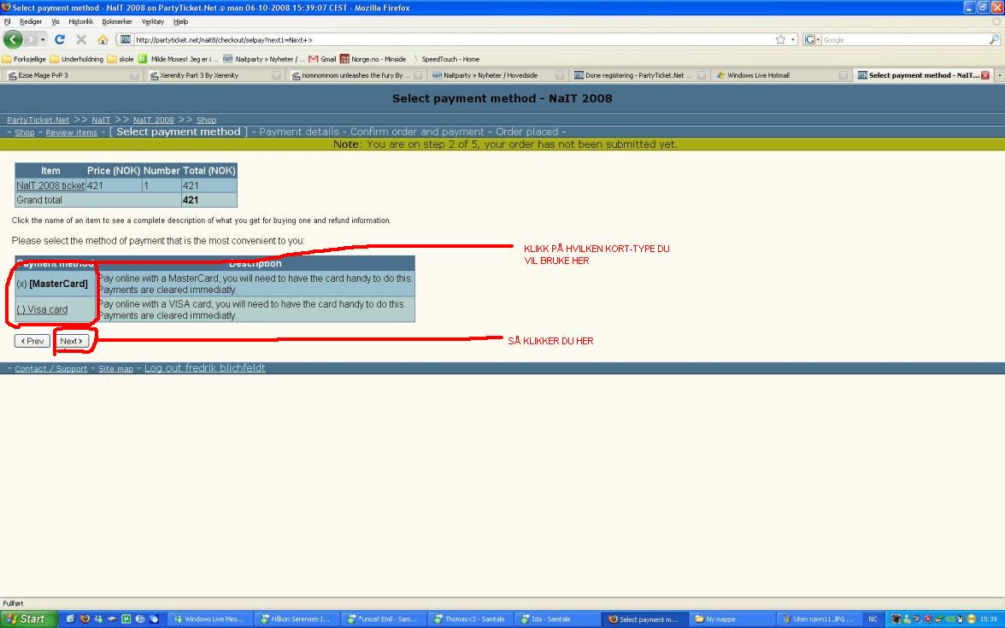The width and height of the screenshot is (1005, 628).
Task: Switch to the Done registering - PartyTicket.Net tab
Action: pos(639,75)
